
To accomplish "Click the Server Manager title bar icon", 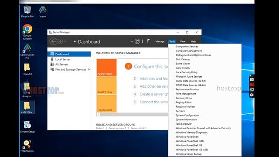I will [x=51, y=32].
